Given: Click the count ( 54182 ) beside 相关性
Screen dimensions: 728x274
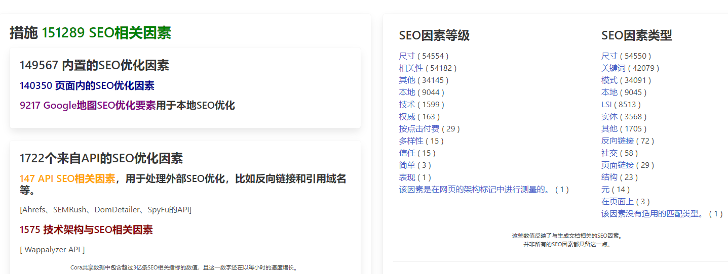Looking at the screenshot, I should [x=441, y=68].
